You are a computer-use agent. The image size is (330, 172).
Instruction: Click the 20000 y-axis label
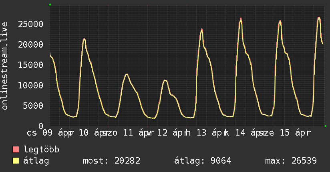(x=31, y=44)
